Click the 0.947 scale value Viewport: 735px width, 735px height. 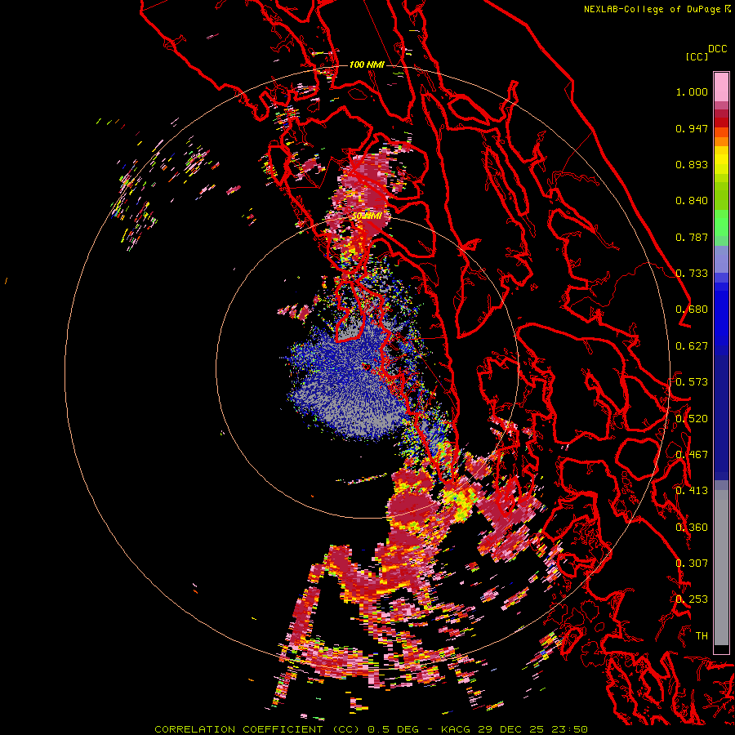[692, 128]
